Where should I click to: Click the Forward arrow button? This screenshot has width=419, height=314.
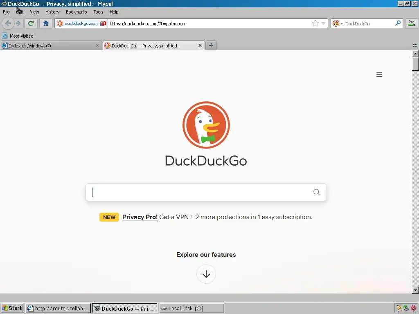(x=18, y=23)
